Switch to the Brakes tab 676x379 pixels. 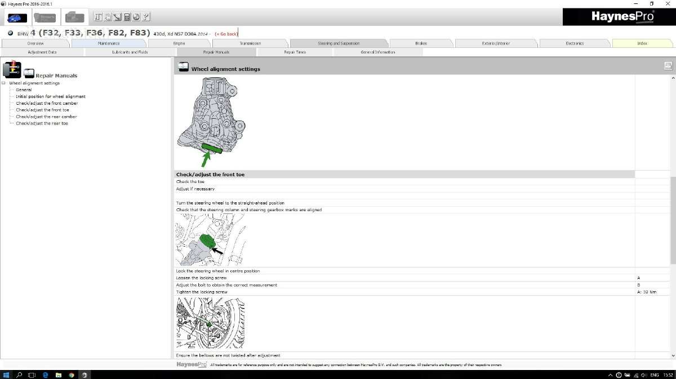[421, 43]
